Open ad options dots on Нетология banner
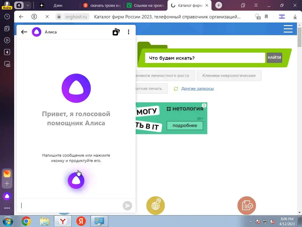Viewport: 302px width, 227px height. (204, 106)
